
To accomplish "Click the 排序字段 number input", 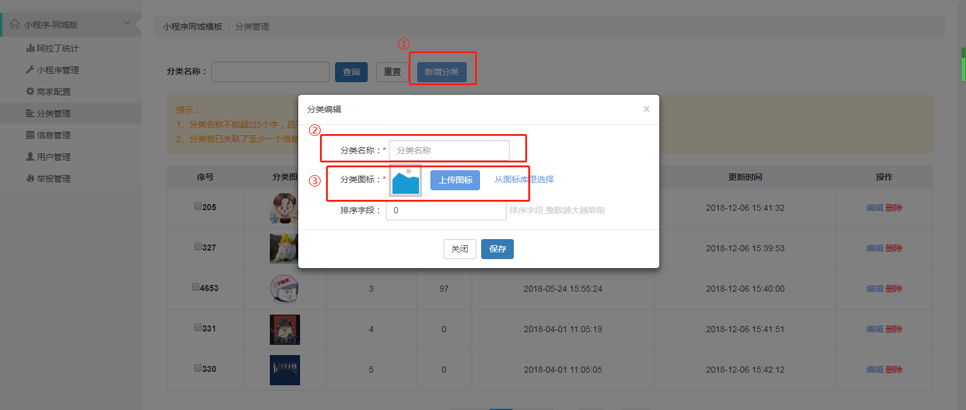I will (446, 210).
